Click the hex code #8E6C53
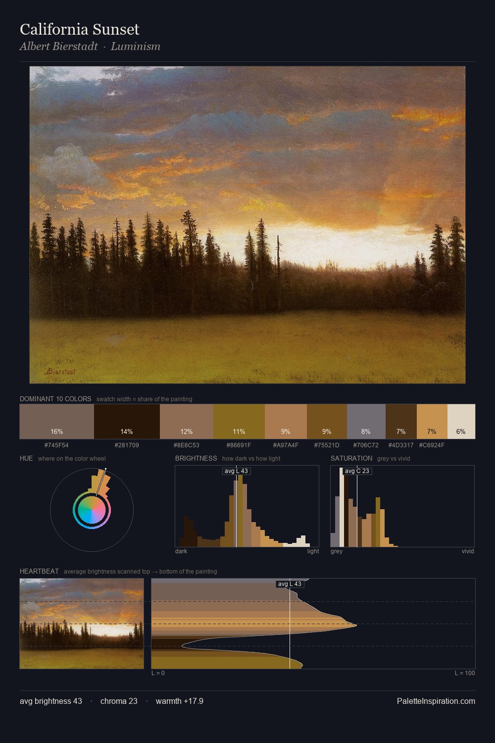 coord(187,445)
